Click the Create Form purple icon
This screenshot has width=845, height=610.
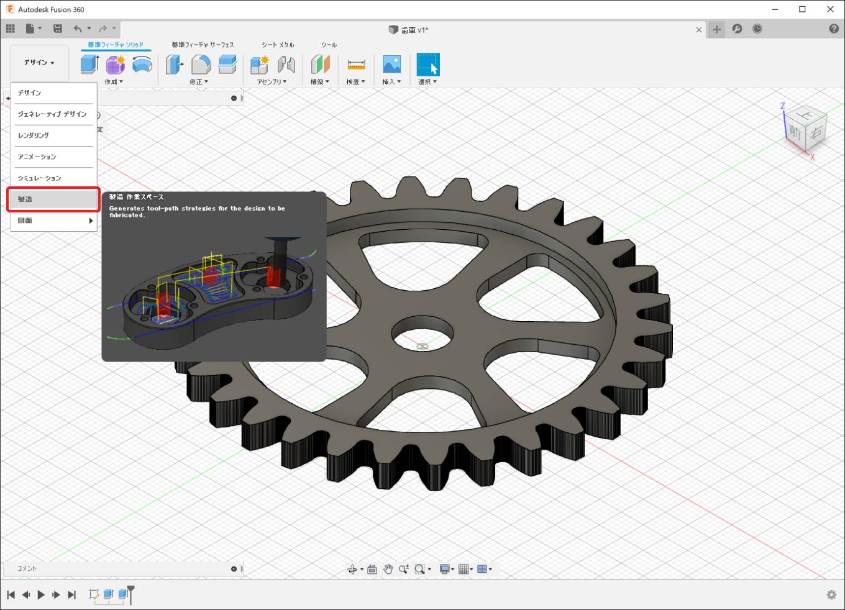point(116,64)
